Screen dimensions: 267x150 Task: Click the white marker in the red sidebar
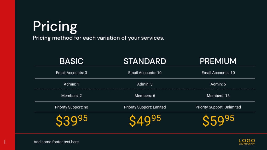tap(5, 142)
